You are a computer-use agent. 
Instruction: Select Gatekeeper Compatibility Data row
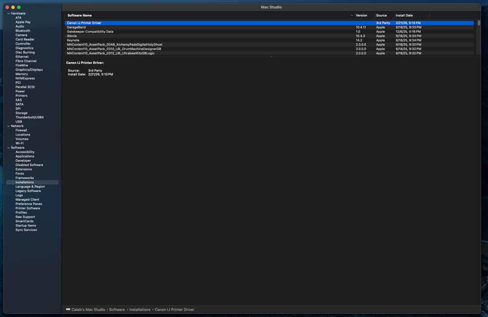269,32
